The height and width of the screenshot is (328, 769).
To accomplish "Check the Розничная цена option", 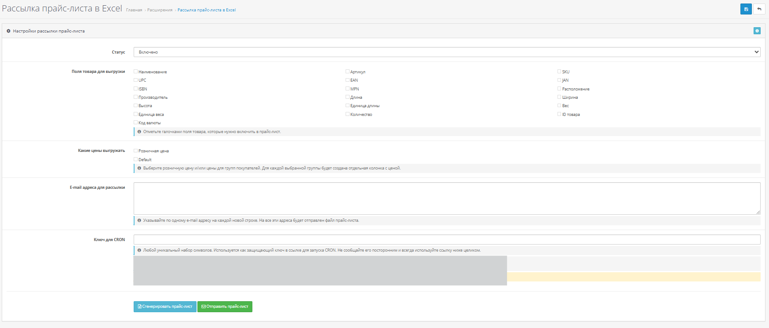I will point(136,151).
